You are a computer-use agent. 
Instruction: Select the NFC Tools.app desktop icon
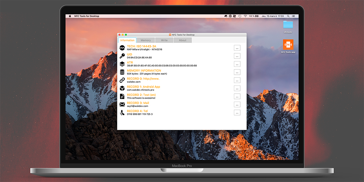coord(288,46)
